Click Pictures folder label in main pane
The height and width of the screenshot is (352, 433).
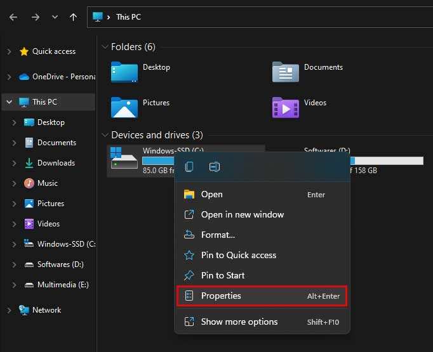point(156,103)
